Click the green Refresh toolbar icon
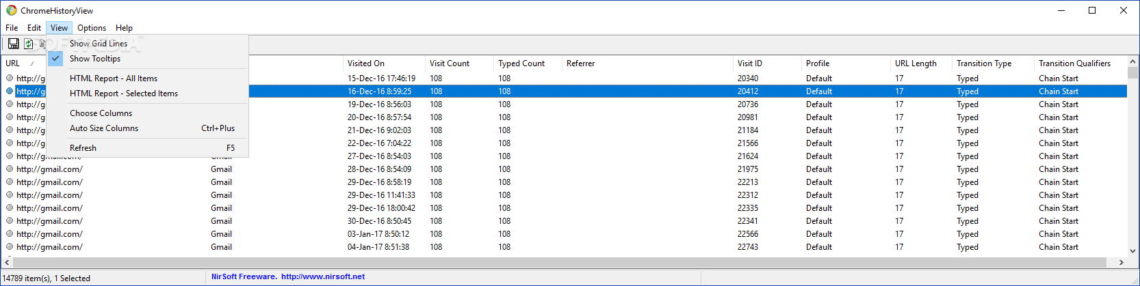 click(x=29, y=44)
